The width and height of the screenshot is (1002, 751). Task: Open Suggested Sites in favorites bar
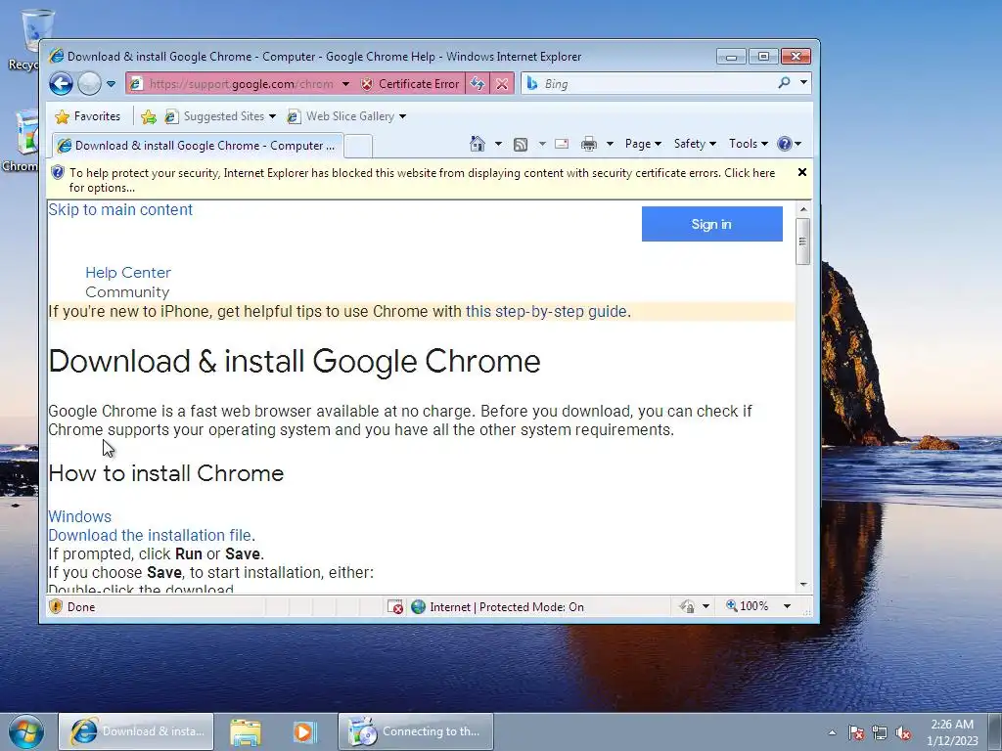pyautogui.click(x=220, y=116)
